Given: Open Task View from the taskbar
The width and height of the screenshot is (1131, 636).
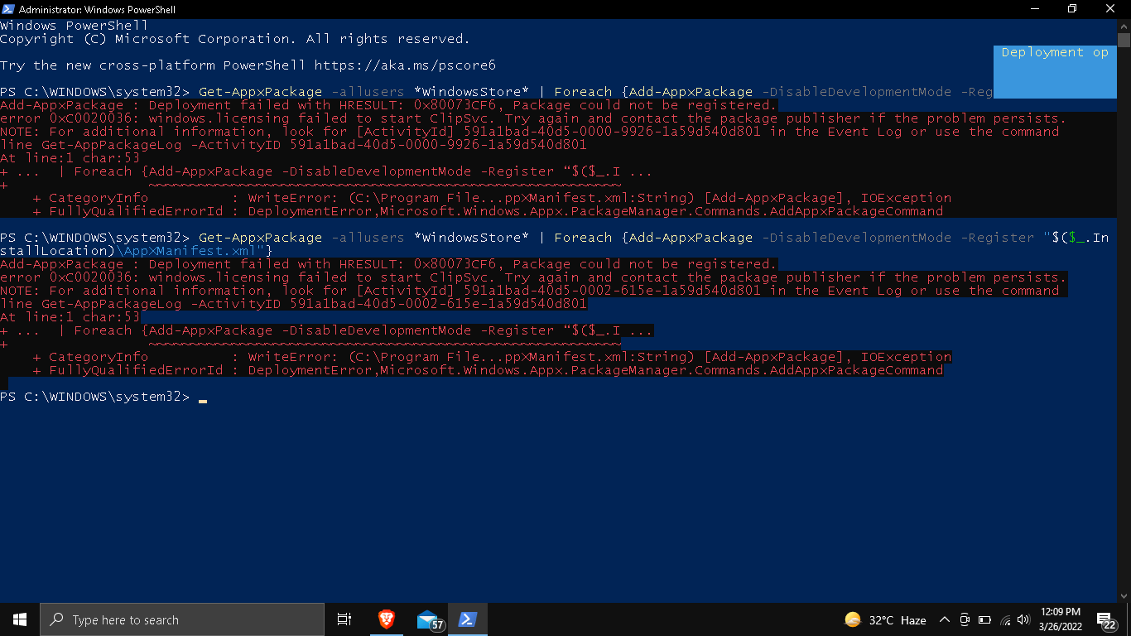Looking at the screenshot, I should 344,619.
